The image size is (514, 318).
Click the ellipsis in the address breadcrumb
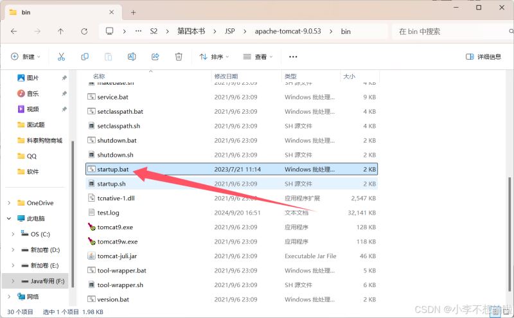[x=139, y=31]
